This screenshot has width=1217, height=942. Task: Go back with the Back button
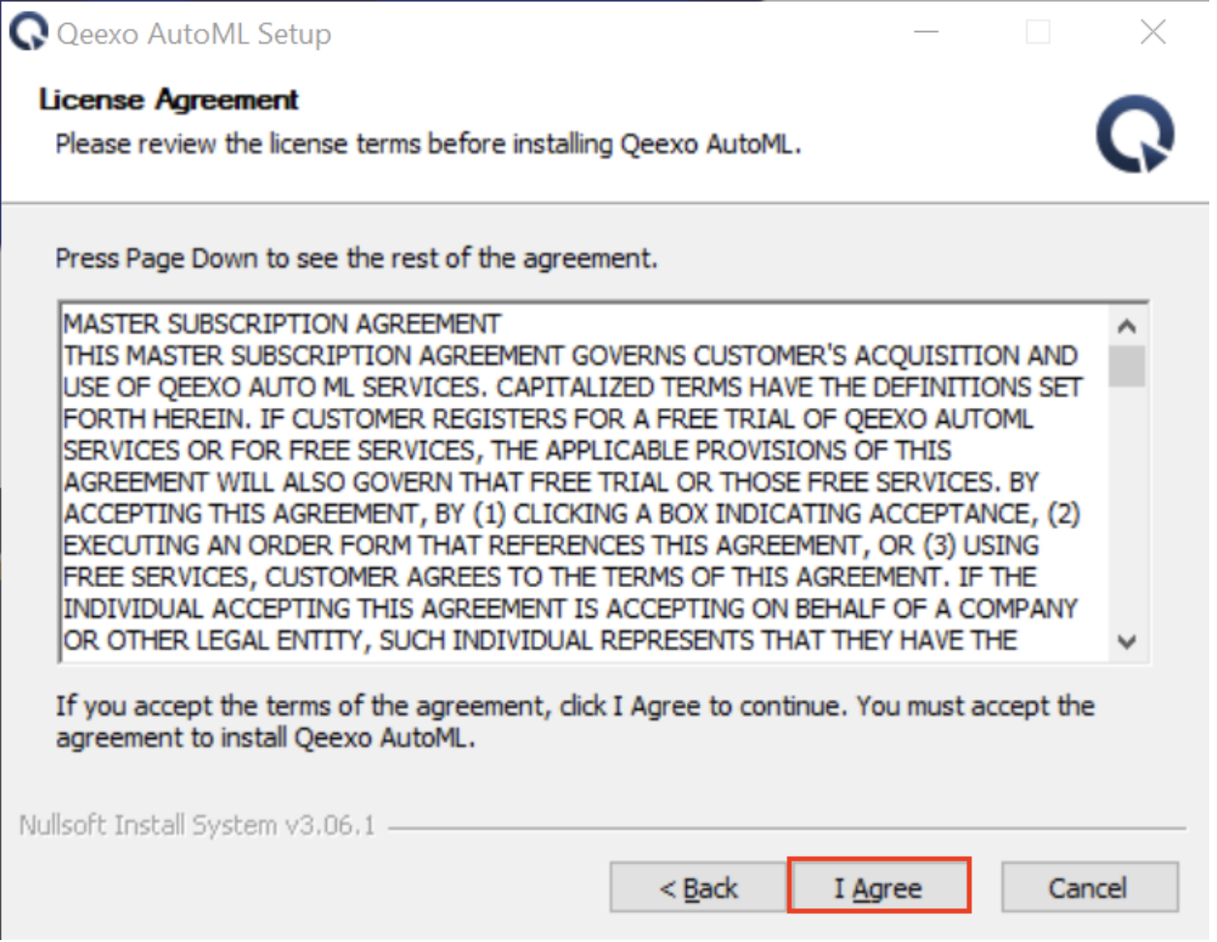pyautogui.click(x=698, y=887)
